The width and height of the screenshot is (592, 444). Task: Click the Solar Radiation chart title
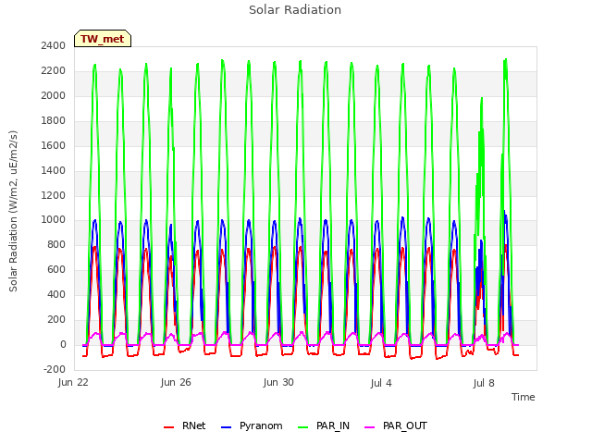(295, 10)
